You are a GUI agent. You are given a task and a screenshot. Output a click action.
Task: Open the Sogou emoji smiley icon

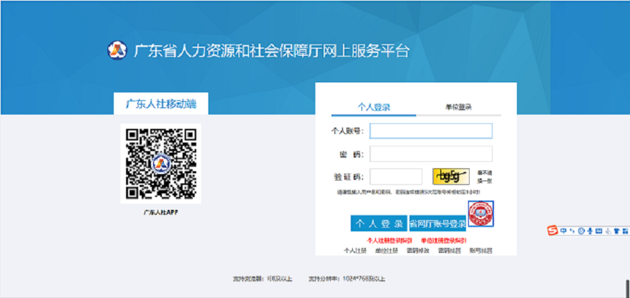(x=581, y=231)
